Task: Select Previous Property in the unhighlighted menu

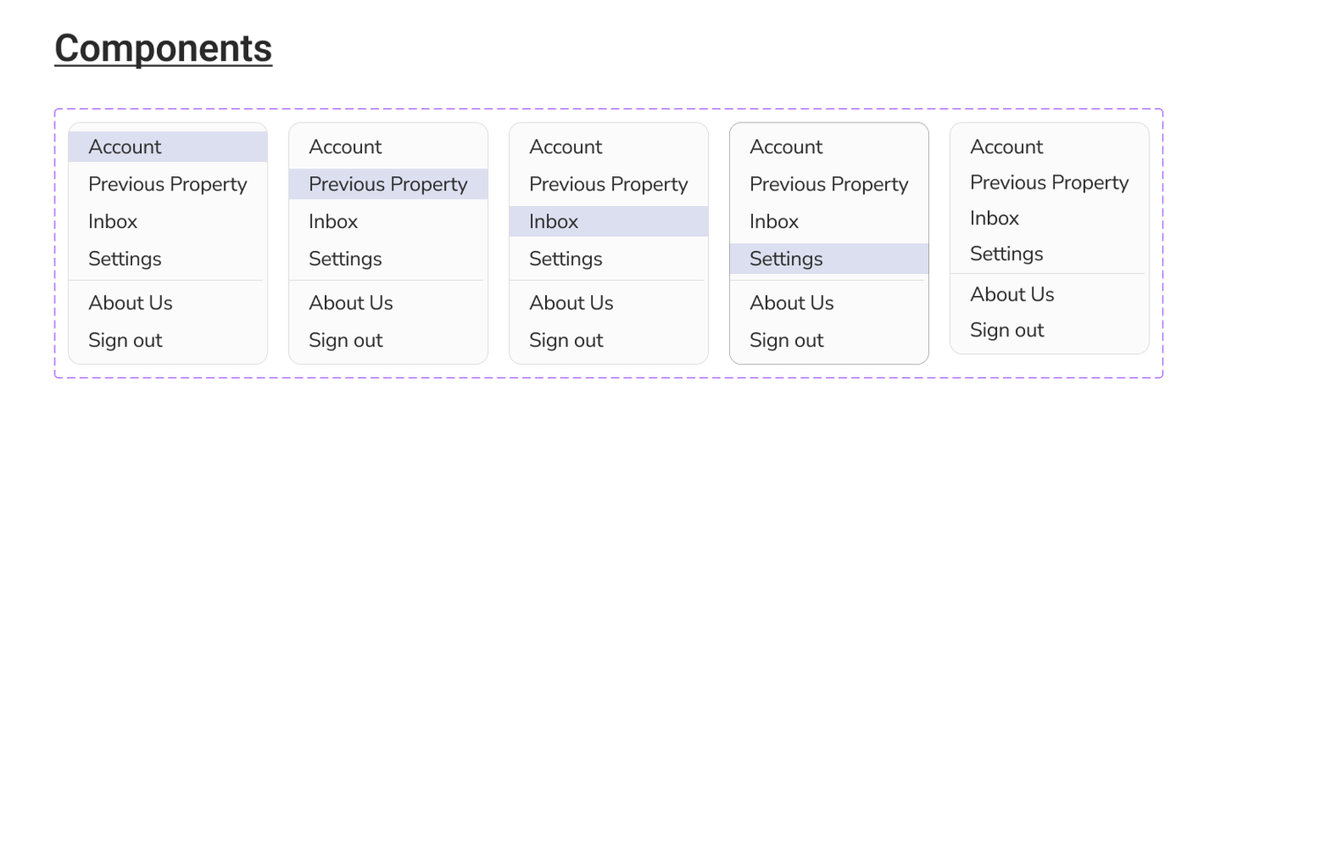Action: [1049, 182]
